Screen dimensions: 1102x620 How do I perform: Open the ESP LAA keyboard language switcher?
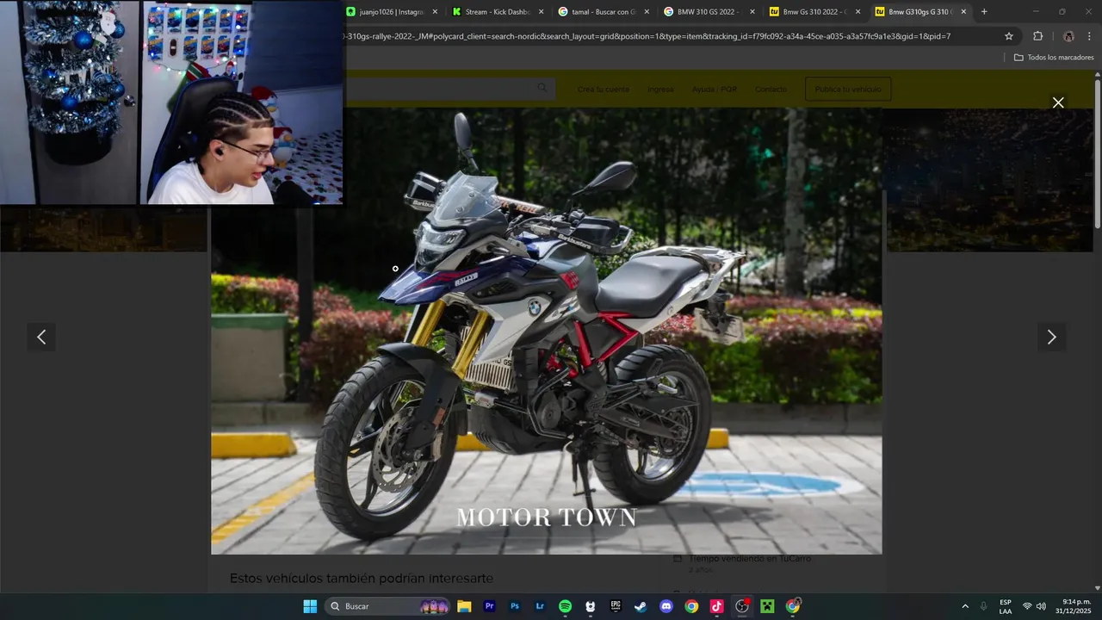(x=1006, y=606)
